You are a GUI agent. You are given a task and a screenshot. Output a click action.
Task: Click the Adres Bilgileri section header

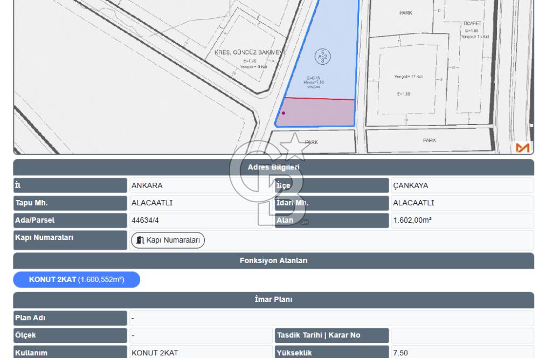pyautogui.click(x=273, y=167)
